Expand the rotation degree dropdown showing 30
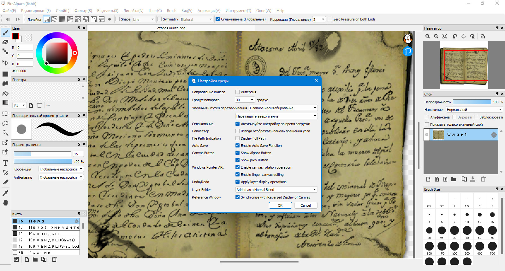 pyautogui.click(x=245, y=100)
